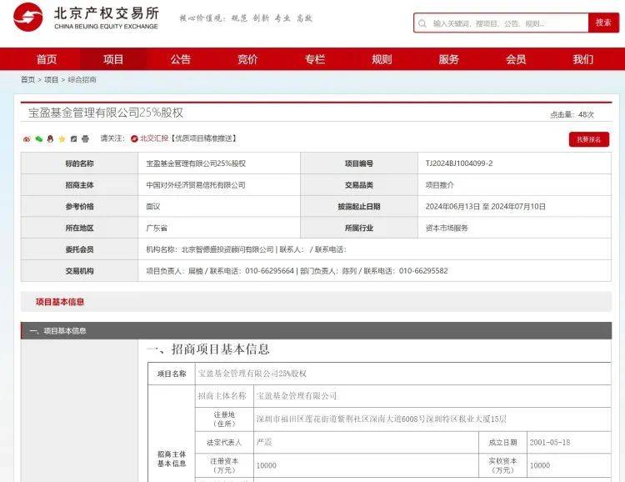This screenshot has width=625, height=482.
Task: Click the 招商主体基本信息 row header
Action: (172, 459)
